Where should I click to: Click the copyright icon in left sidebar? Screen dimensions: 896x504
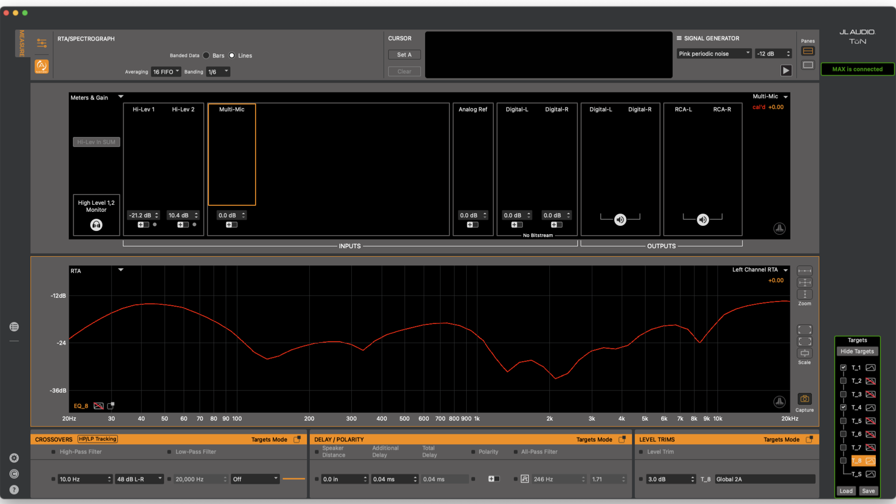14,474
